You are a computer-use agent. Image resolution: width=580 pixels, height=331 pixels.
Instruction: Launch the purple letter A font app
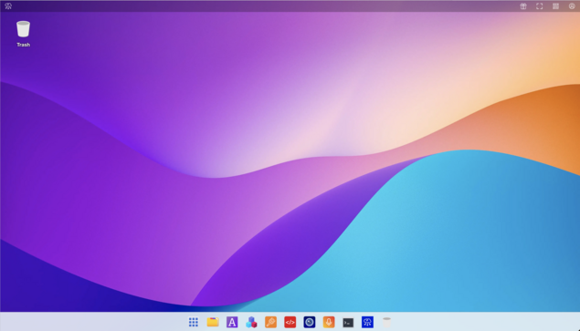click(x=232, y=322)
